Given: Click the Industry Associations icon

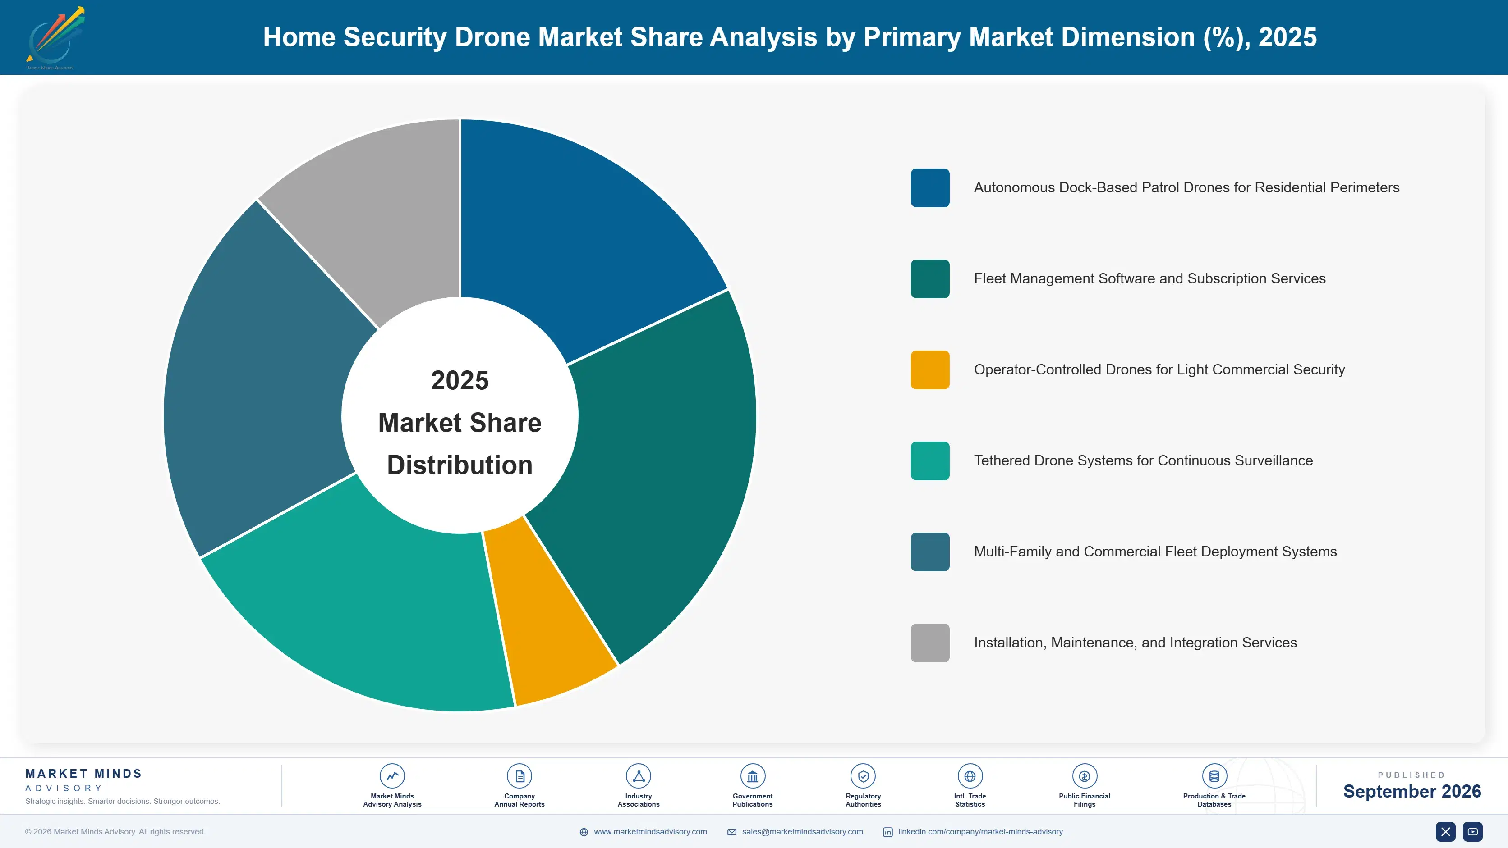Looking at the screenshot, I should coord(638,776).
